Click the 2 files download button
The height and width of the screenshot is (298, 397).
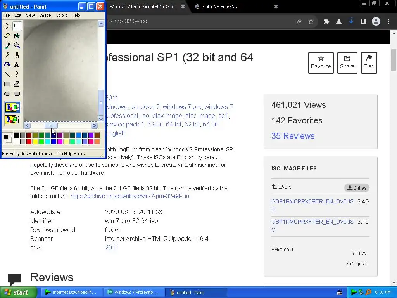tap(357, 188)
